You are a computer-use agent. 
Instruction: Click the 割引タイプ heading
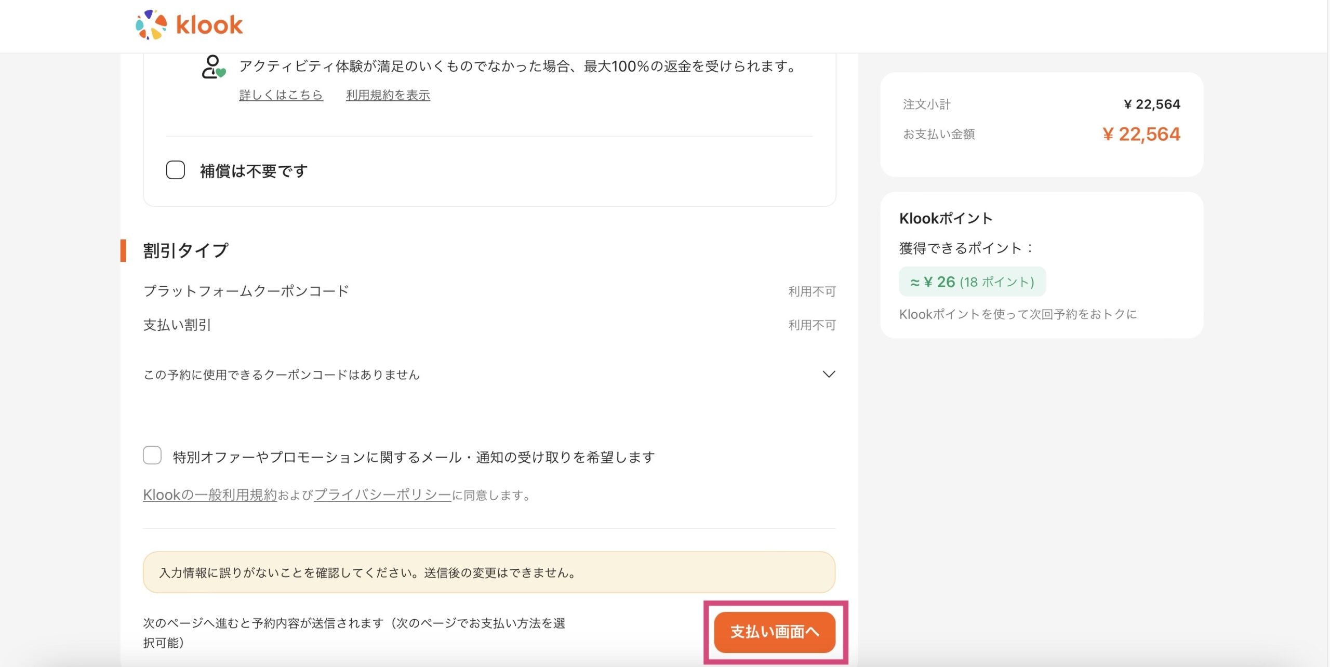coord(186,250)
